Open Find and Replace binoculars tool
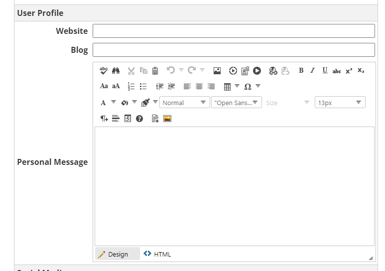Screen dimensions: 385x271 coord(116,71)
